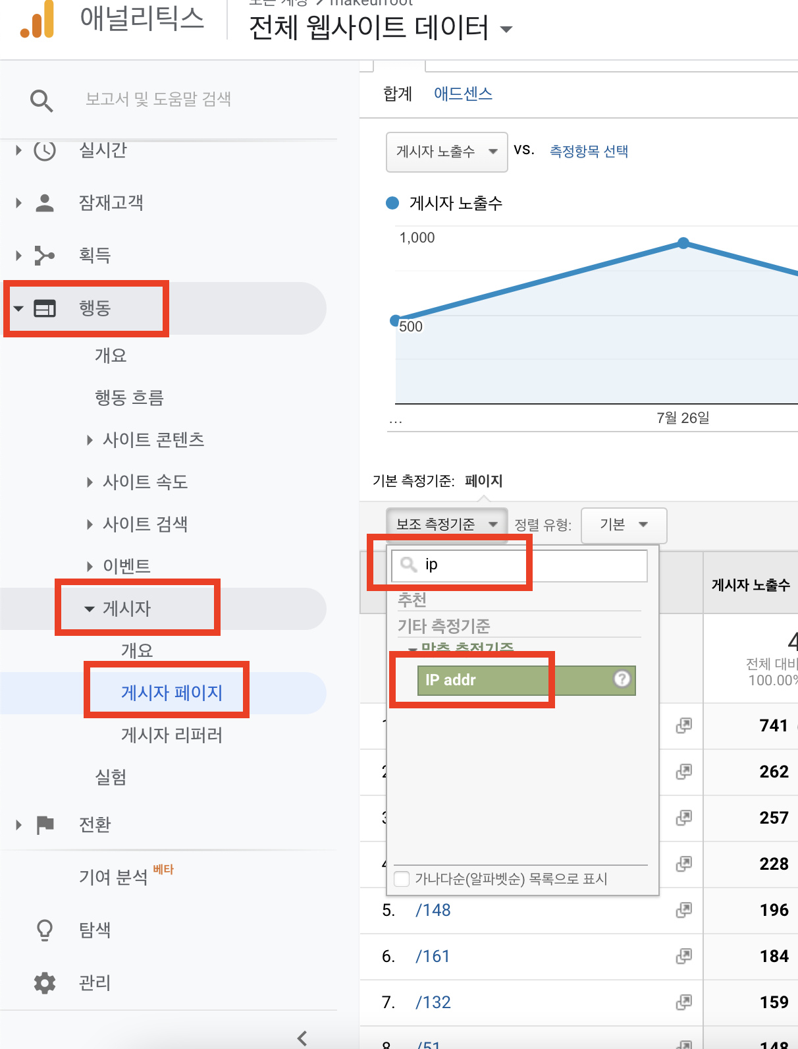The height and width of the screenshot is (1049, 798).
Task: Open the /148 page link
Action: (x=433, y=910)
